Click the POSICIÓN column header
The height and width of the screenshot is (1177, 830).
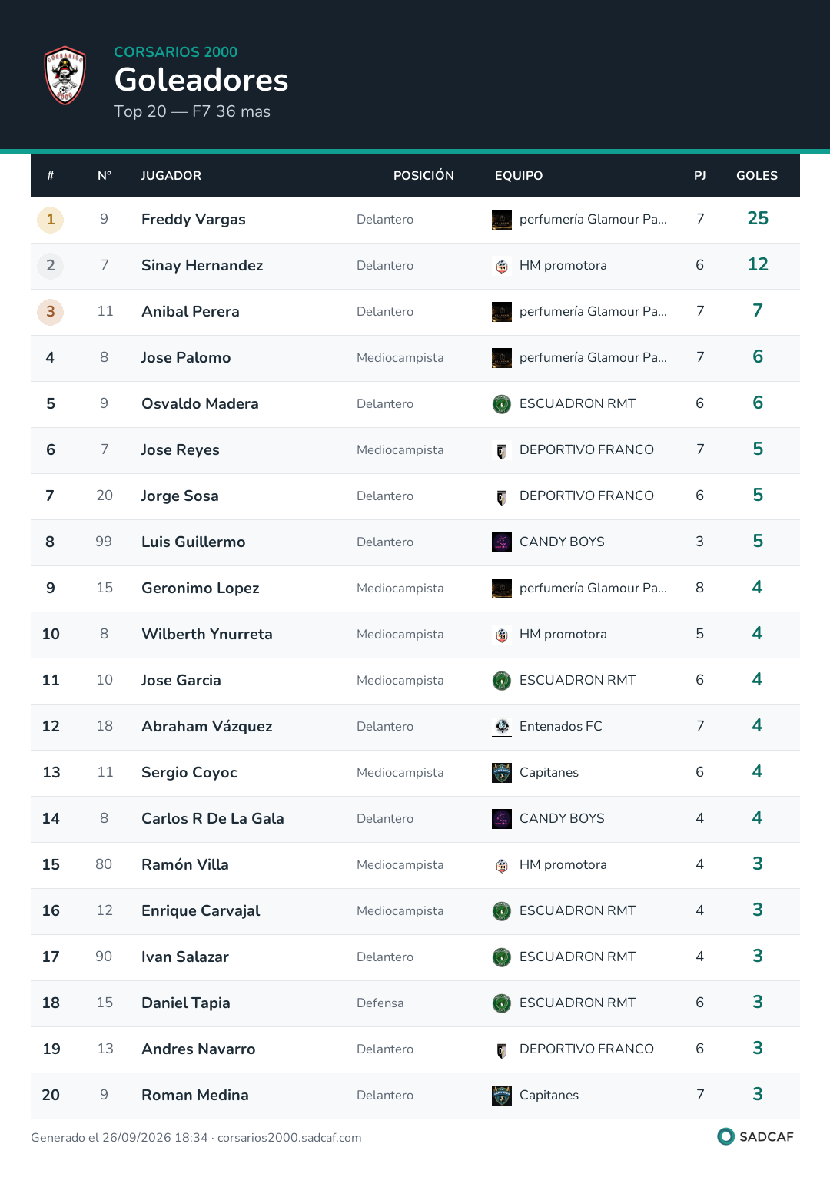pyautogui.click(x=423, y=176)
